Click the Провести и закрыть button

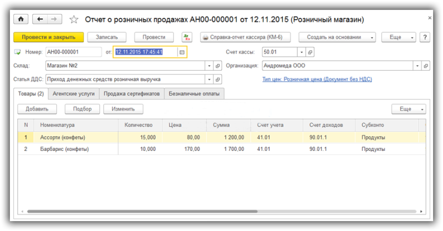point(49,37)
